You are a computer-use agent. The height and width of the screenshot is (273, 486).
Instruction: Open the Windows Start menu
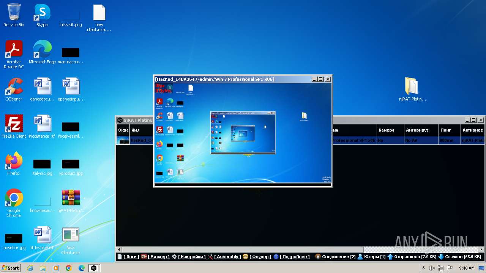click(x=10, y=268)
